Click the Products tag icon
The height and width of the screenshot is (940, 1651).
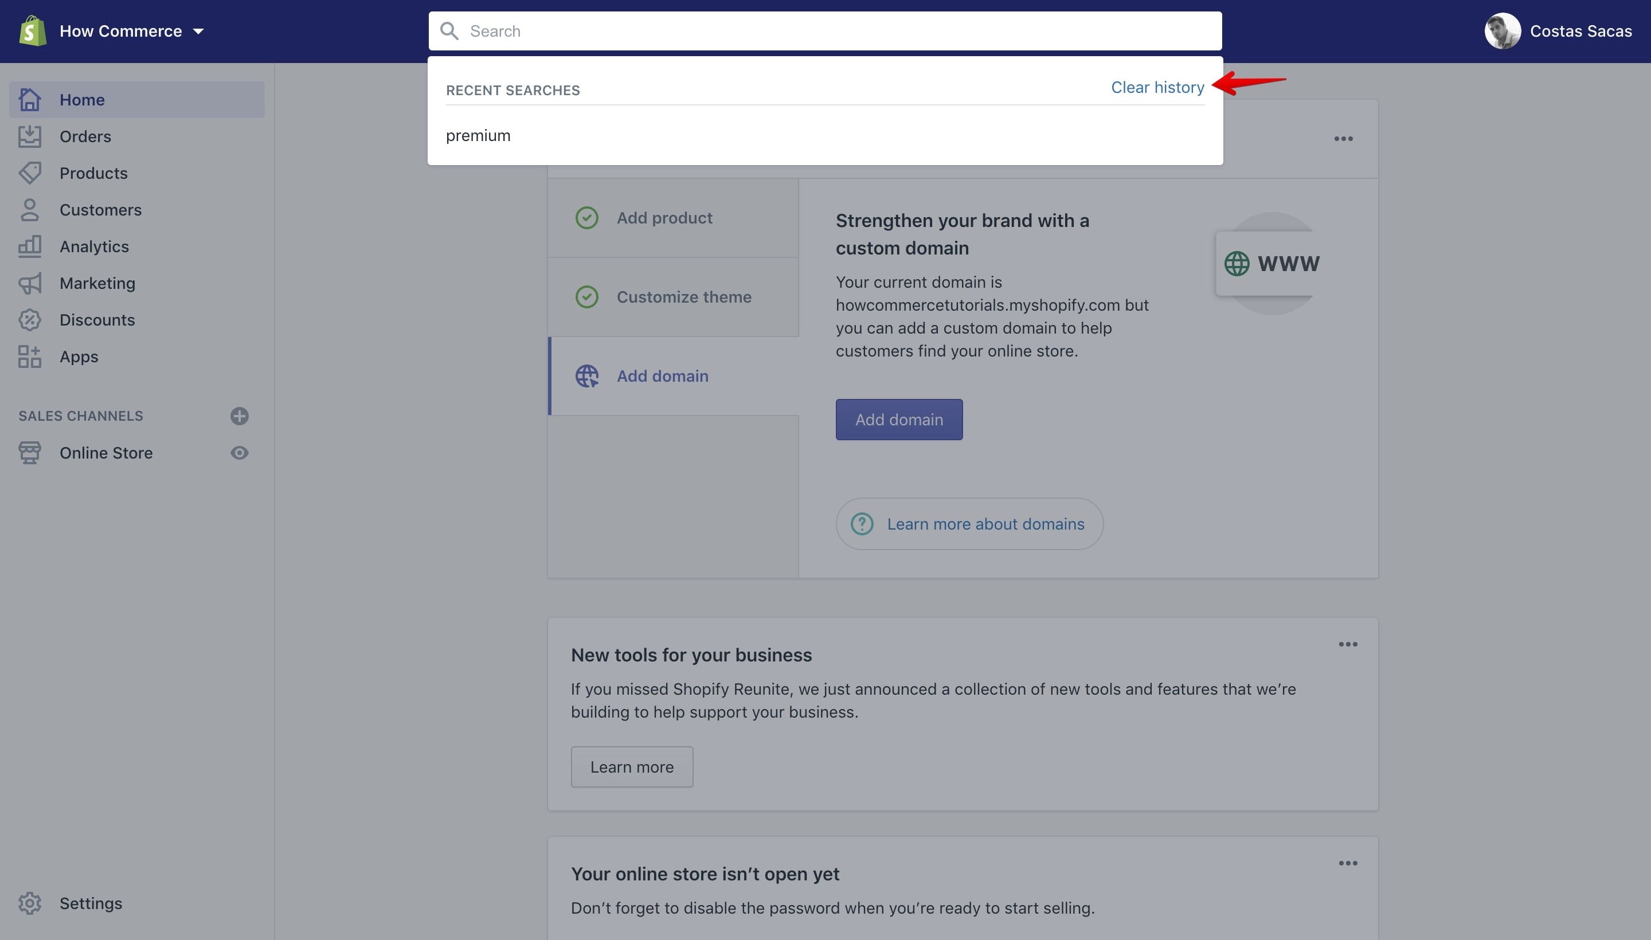click(30, 173)
